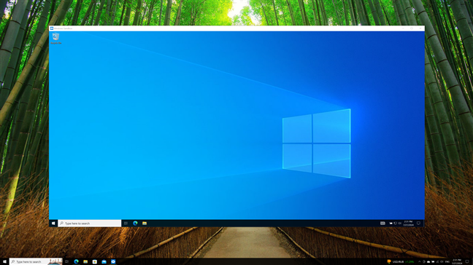Show hidden icons in the host tray
The width and height of the screenshot is (473, 265).
click(x=420, y=261)
